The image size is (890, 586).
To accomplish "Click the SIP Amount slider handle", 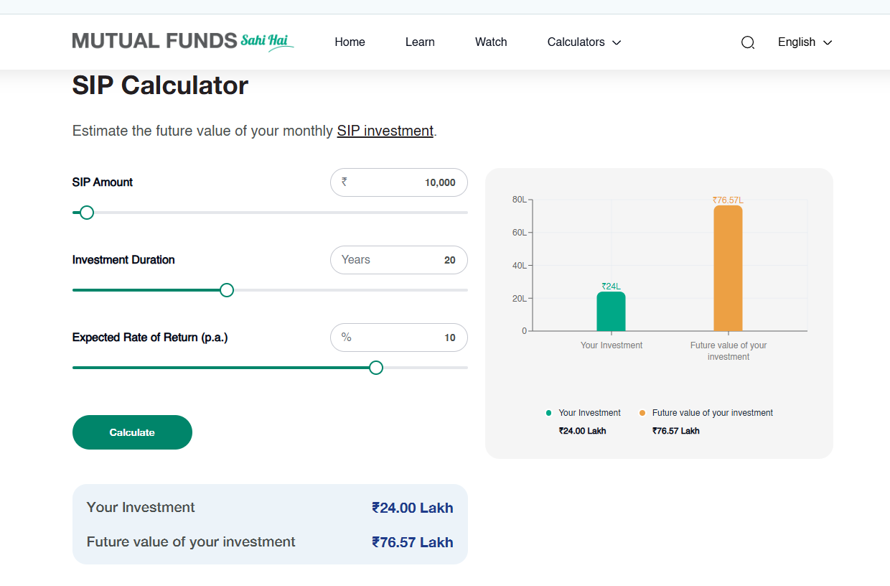I will [x=87, y=213].
